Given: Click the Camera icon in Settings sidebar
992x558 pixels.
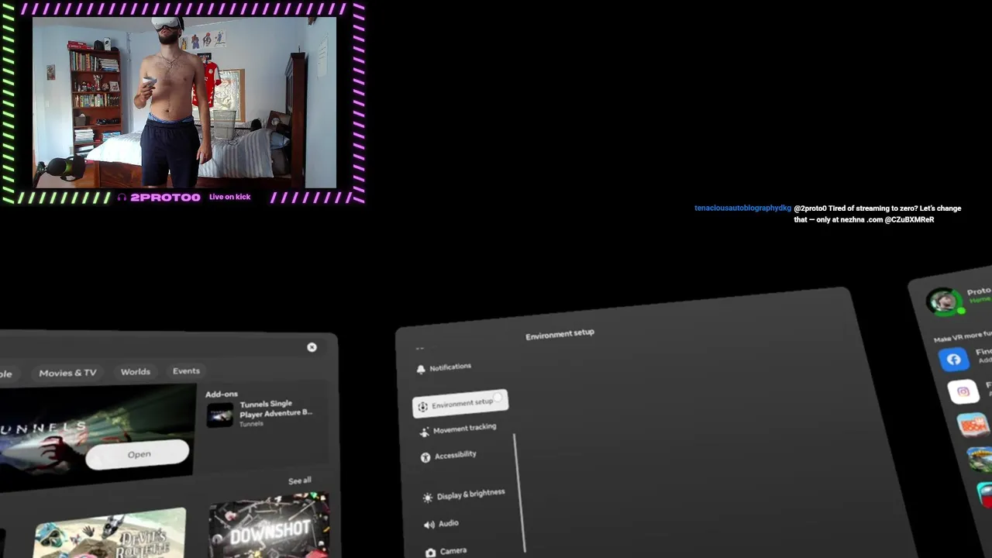Looking at the screenshot, I should coord(431,553).
